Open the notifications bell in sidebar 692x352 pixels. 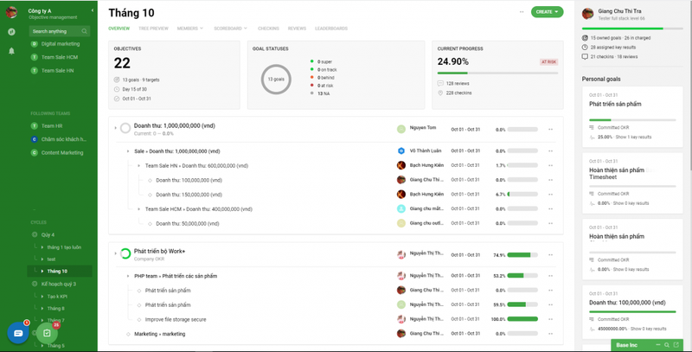(x=11, y=51)
